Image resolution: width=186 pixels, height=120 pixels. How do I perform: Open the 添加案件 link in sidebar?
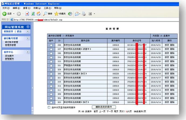click(9, 55)
